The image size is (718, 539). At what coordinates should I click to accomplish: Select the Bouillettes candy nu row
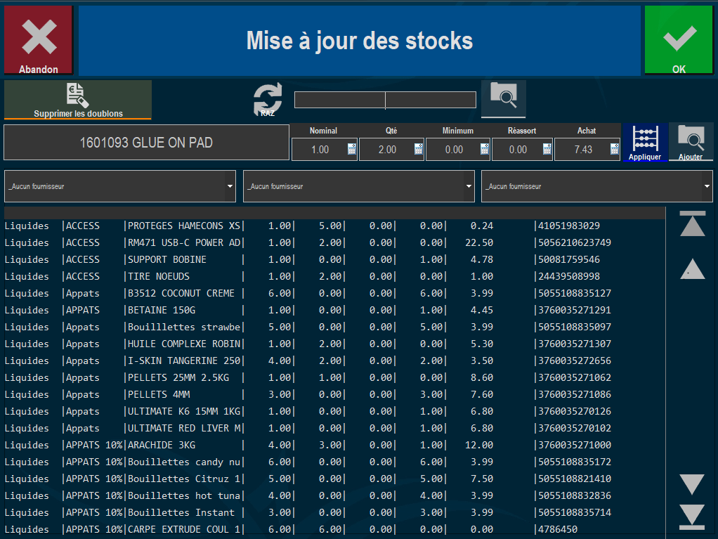(x=334, y=462)
